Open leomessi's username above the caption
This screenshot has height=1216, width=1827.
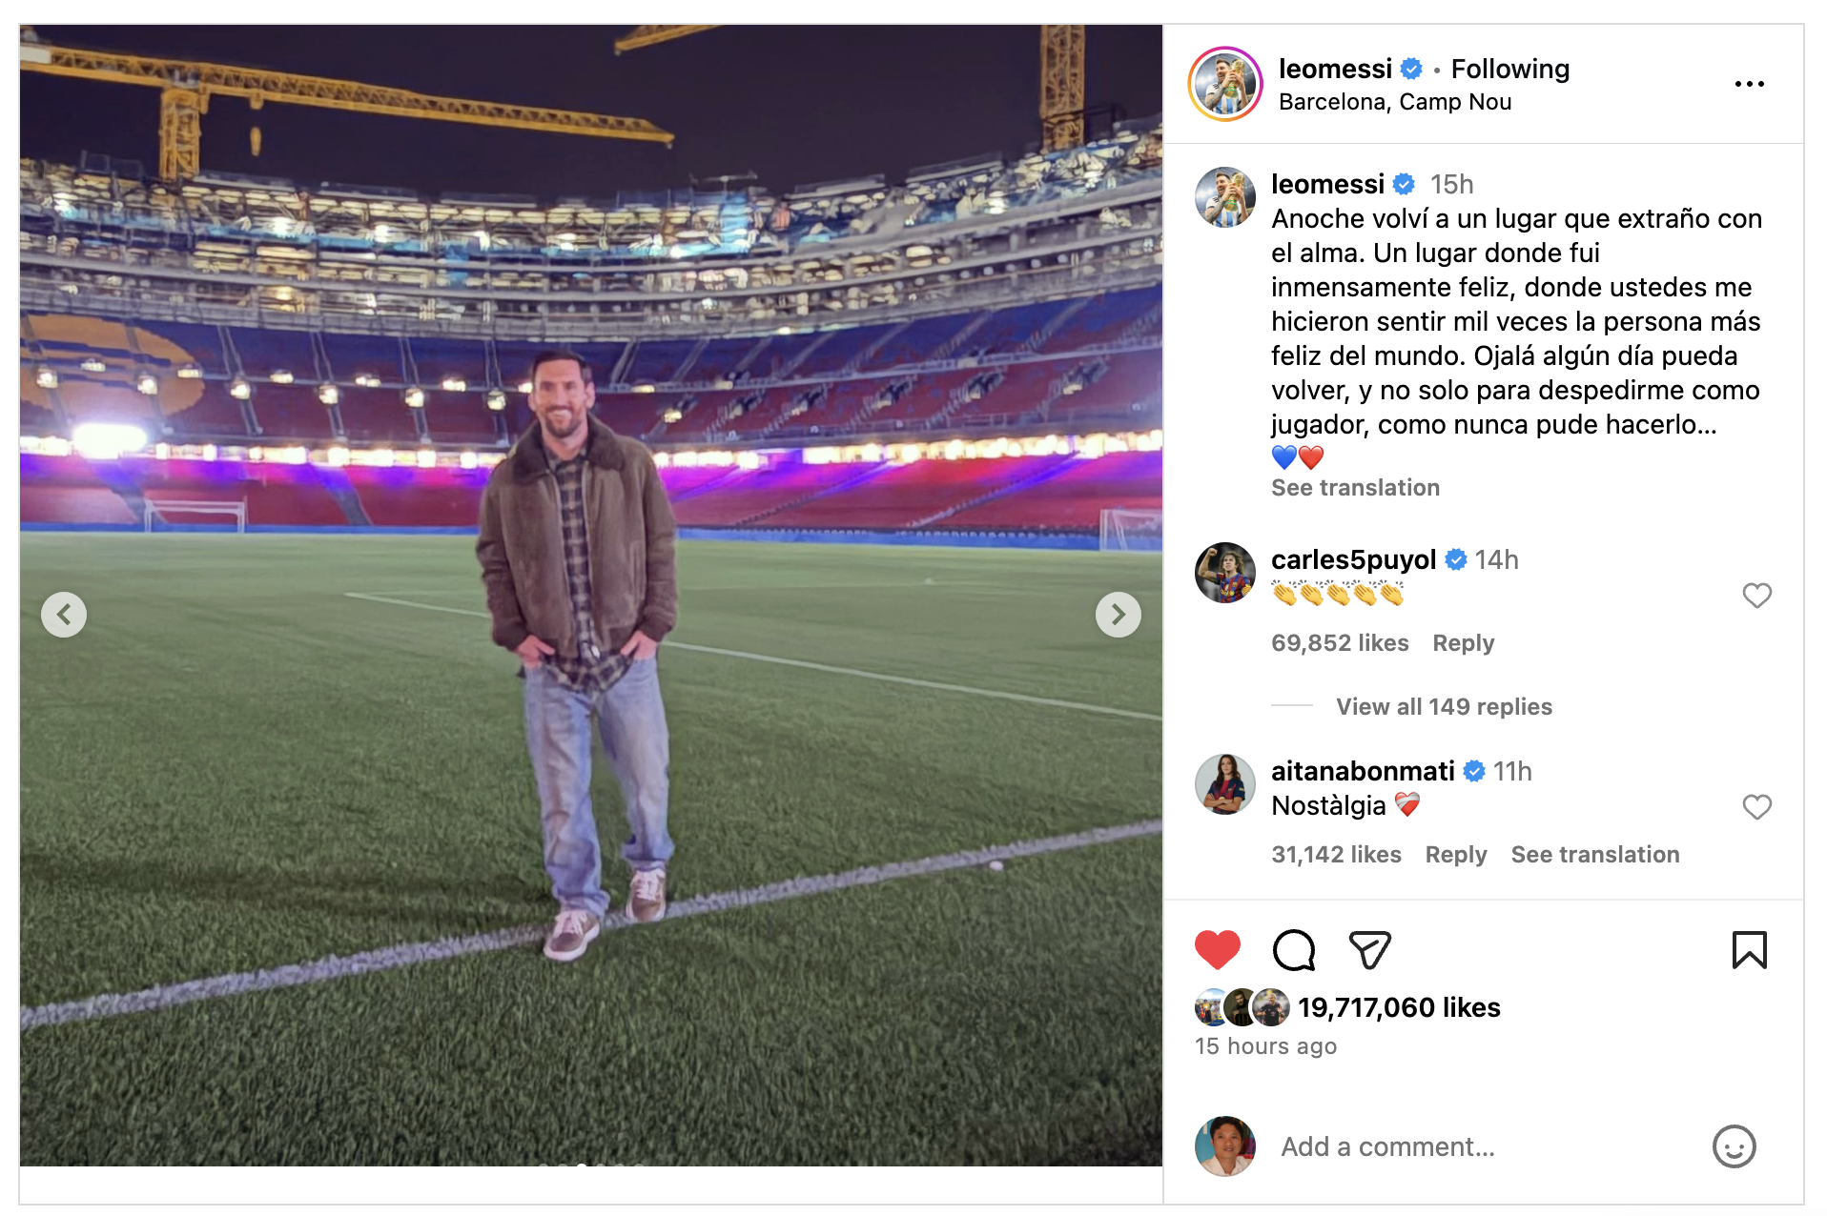click(1327, 184)
